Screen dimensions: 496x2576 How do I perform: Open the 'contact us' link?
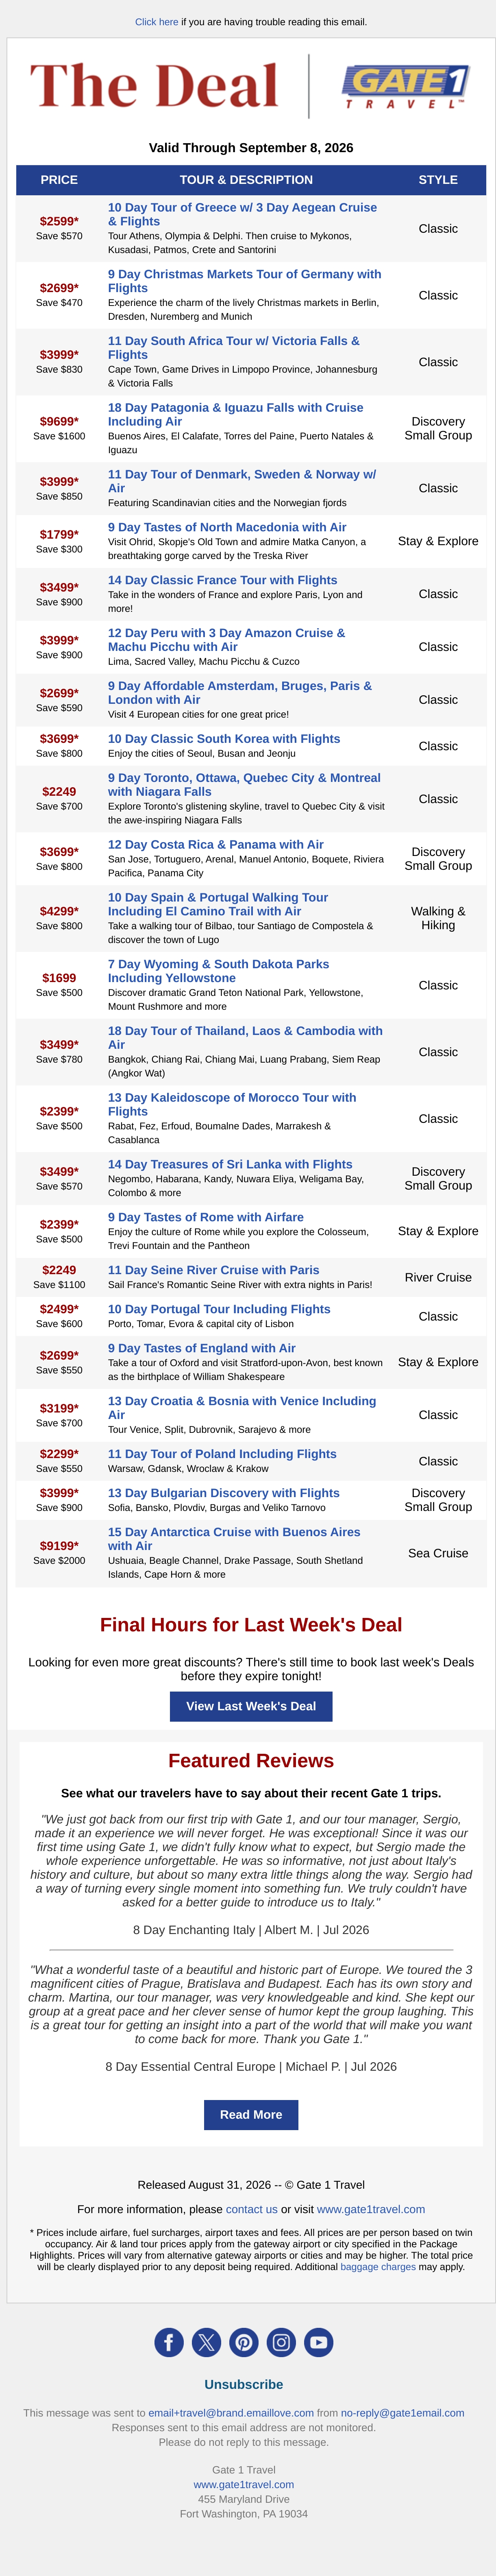click(x=252, y=2209)
